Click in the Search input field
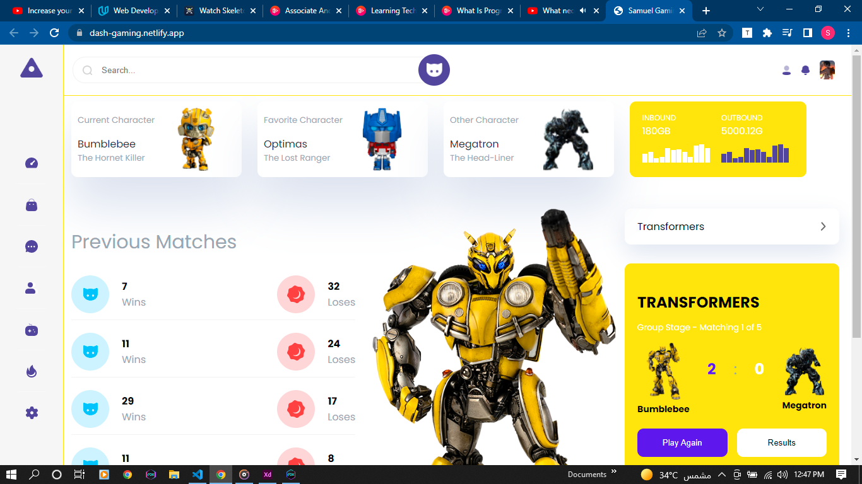The width and height of the screenshot is (862, 484). point(252,70)
